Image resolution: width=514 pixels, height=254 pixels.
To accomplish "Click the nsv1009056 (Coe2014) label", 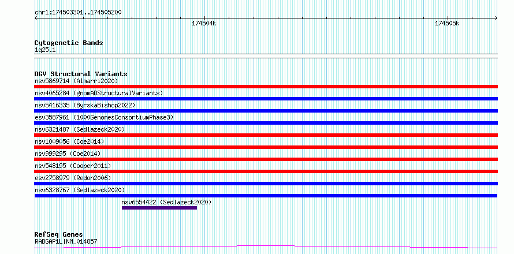I will (69, 141).
